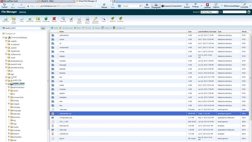Open the Firebug toolbar button
252x142 pixels.
195,6
